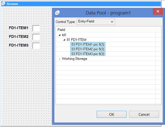Select 03 FD1-ITEM1 pic 9(3) entry

[x=88, y=45]
